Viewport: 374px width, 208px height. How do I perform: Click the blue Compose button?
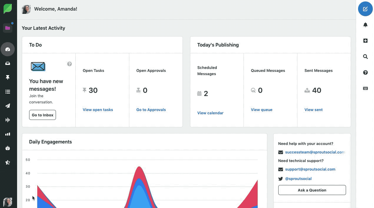point(365,9)
